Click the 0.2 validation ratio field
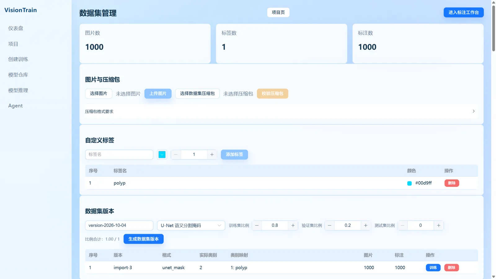Screen dimensions: 496x279 pyautogui.click(x=348, y=225)
